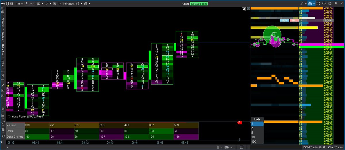Expand the arrow beside the mouse icon
The width and height of the screenshot is (345, 150).
tap(81, 4)
